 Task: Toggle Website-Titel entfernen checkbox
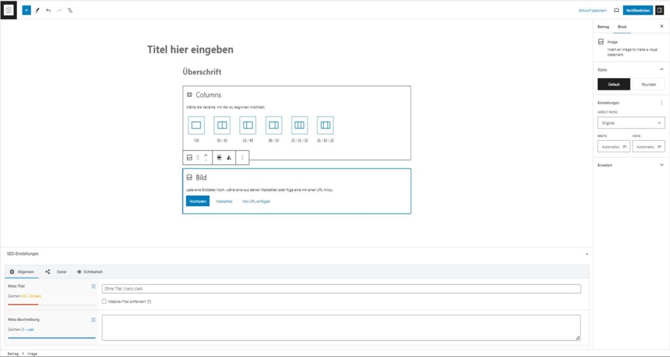(x=104, y=301)
